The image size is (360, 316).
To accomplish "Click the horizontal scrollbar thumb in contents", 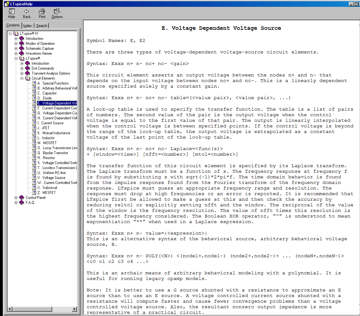I will 32,309.
